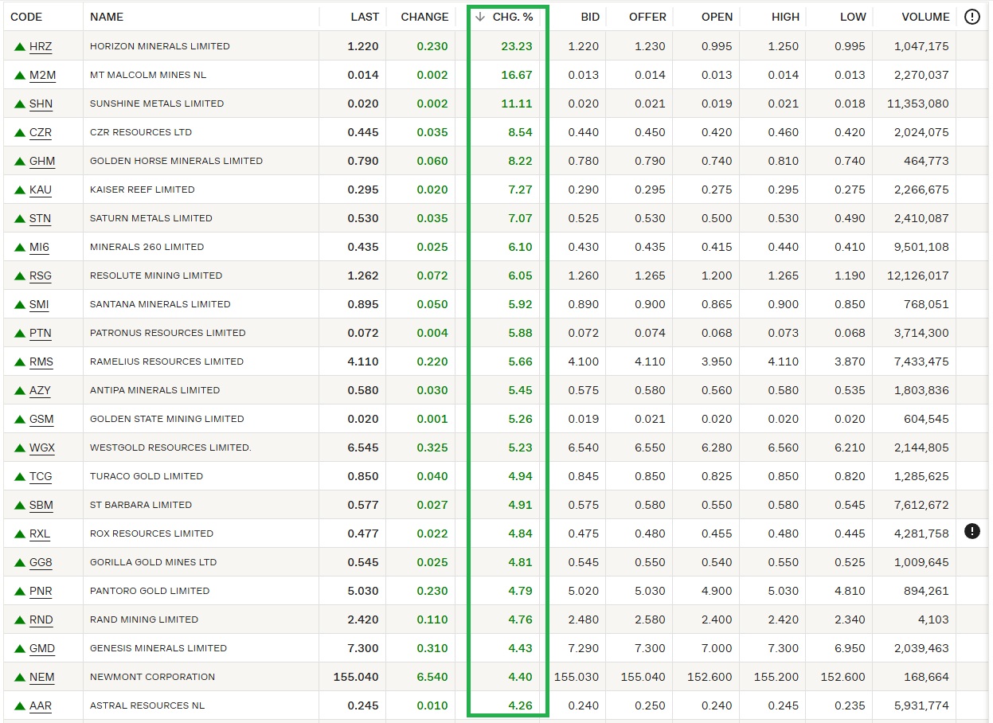The width and height of the screenshot is (993, 723).
Task: Open the RSG stock code link
Action: pos(41,276)
